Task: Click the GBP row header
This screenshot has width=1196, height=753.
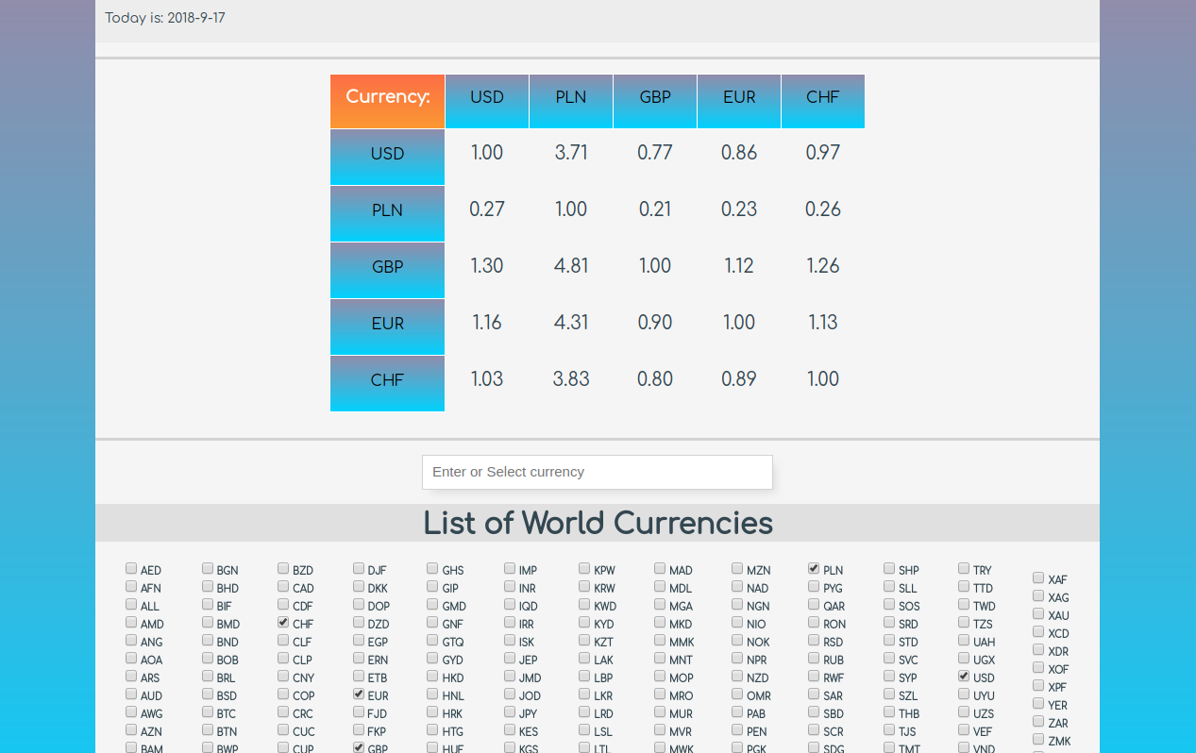Action: click(387, 270)
